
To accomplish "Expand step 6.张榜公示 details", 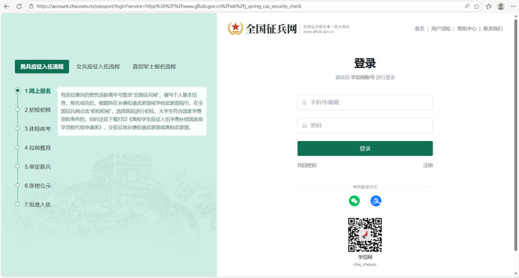I will (37, 186).
